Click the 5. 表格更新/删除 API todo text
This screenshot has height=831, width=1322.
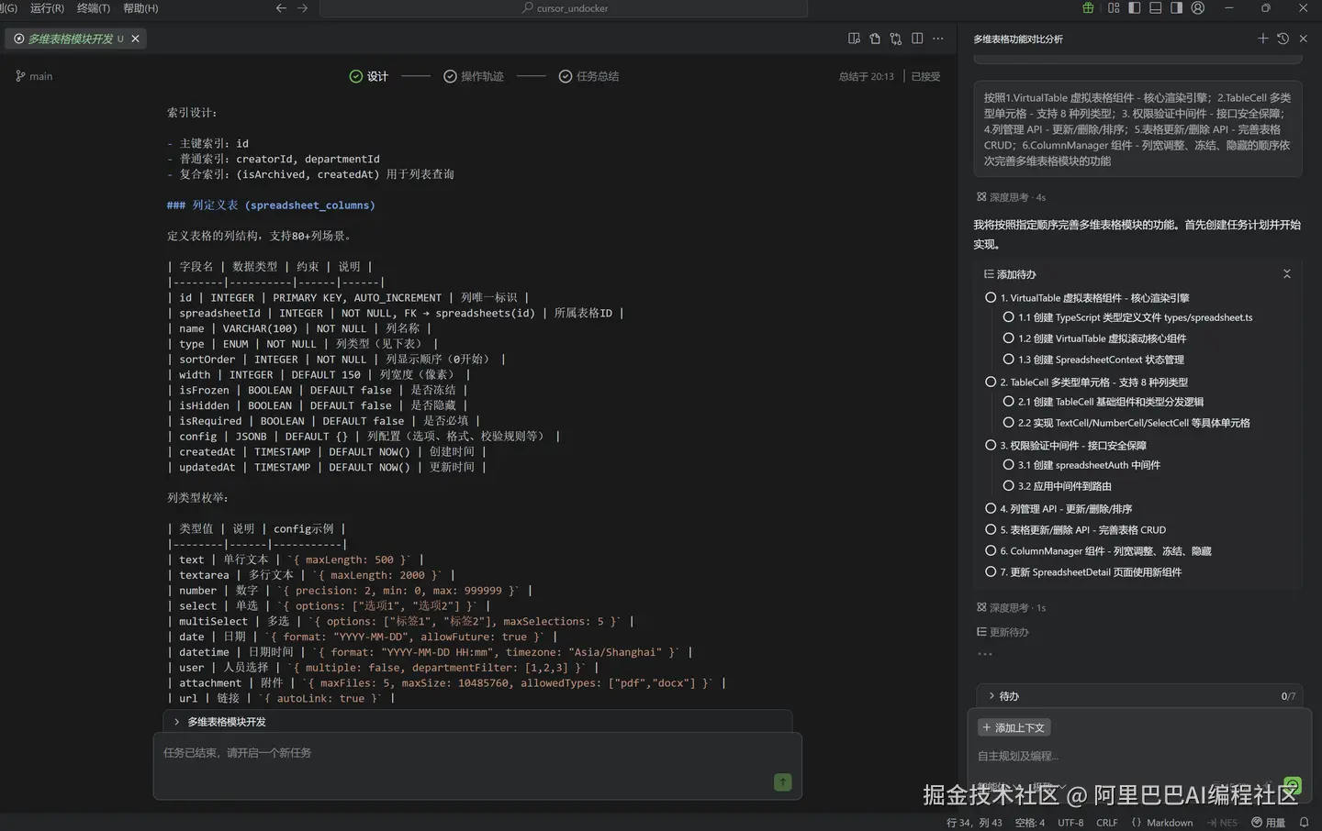(1083, 529)
